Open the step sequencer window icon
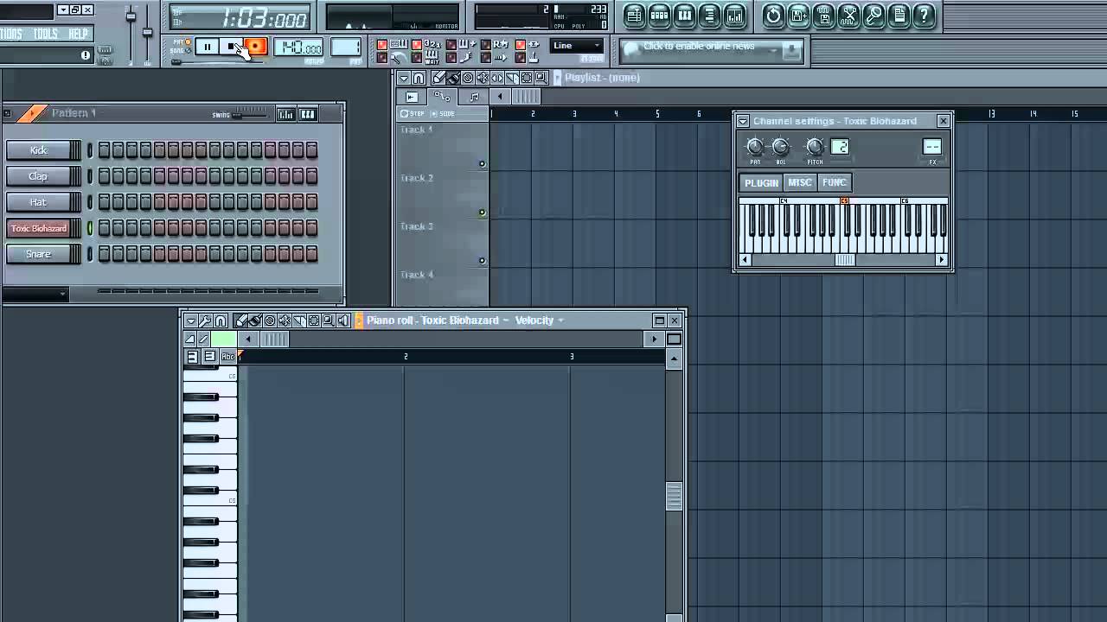 click(x=659, y=15)
